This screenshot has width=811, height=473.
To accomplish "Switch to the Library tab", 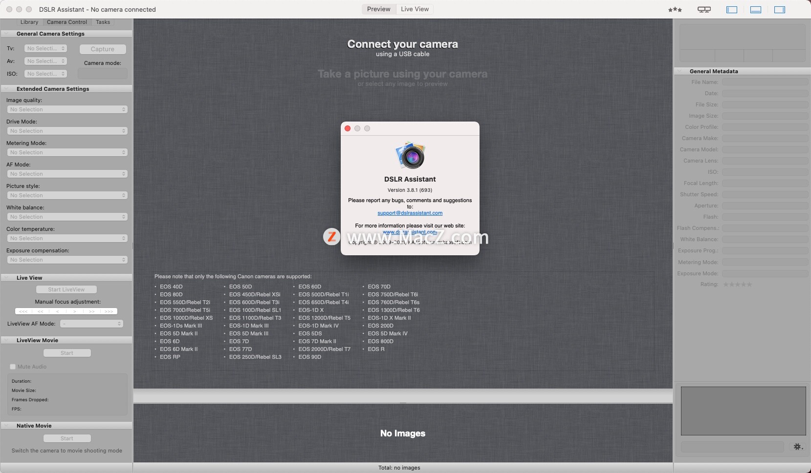I will 29,22.
